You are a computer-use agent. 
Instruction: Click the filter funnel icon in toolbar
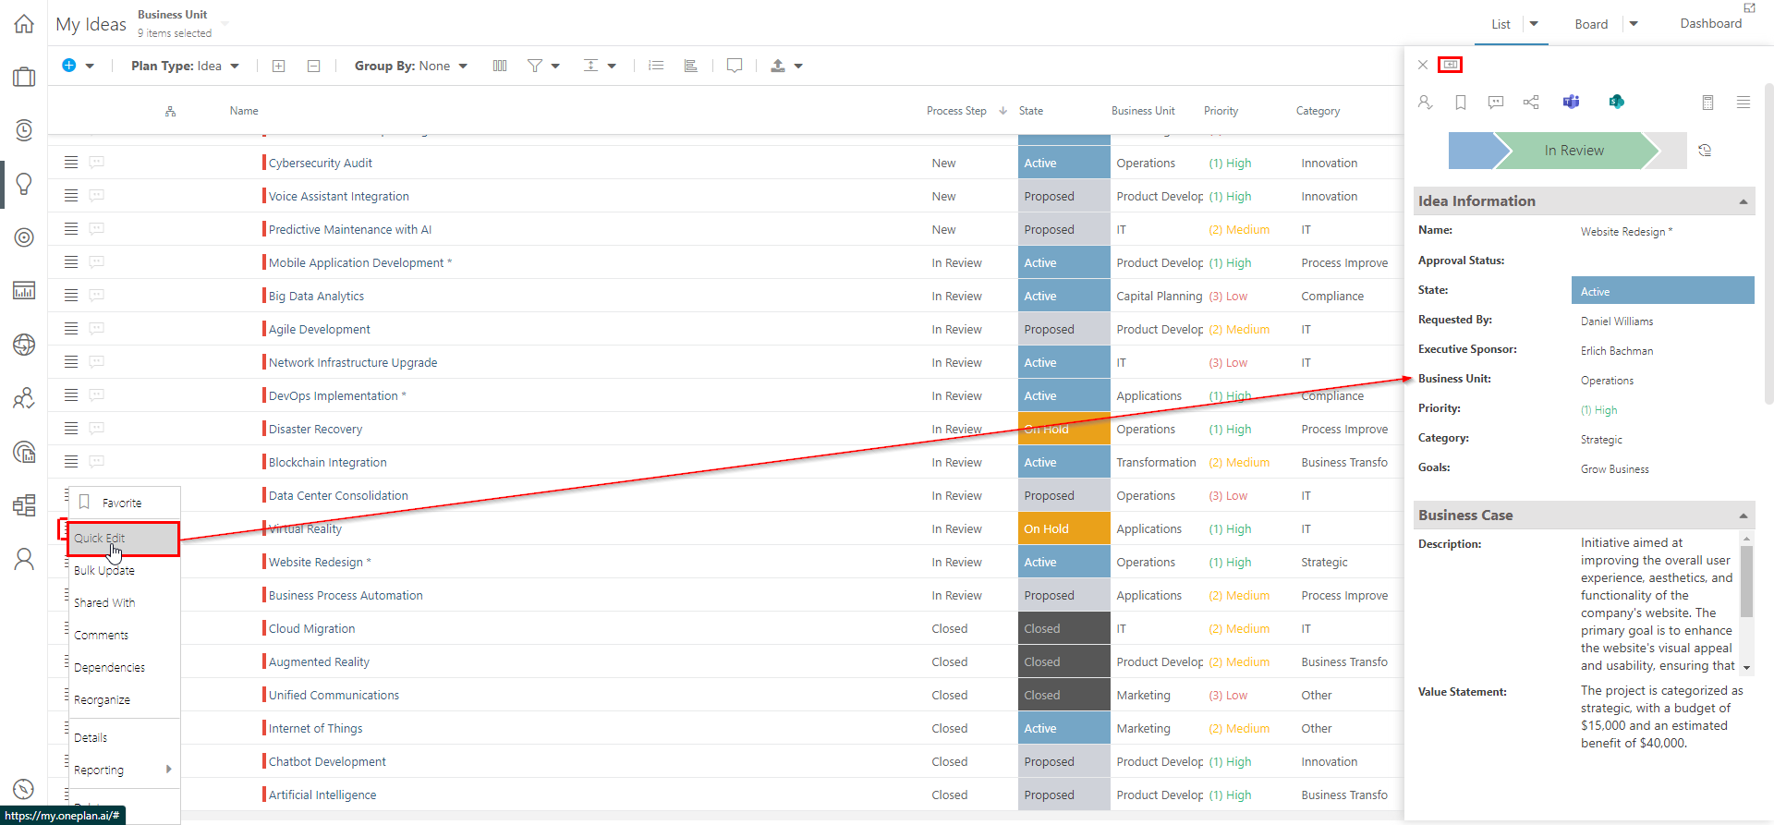point(534,66)
